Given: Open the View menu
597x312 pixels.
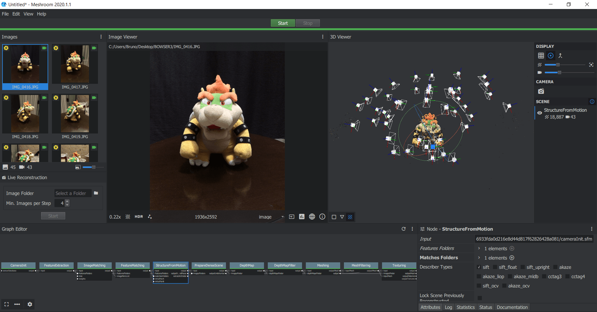Looking at the screenshot, I should click(x=28, y=14).
